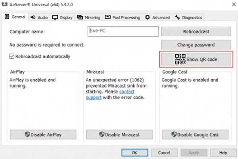
Task: Go to the Mirroring tab
Action: (88, 17)
